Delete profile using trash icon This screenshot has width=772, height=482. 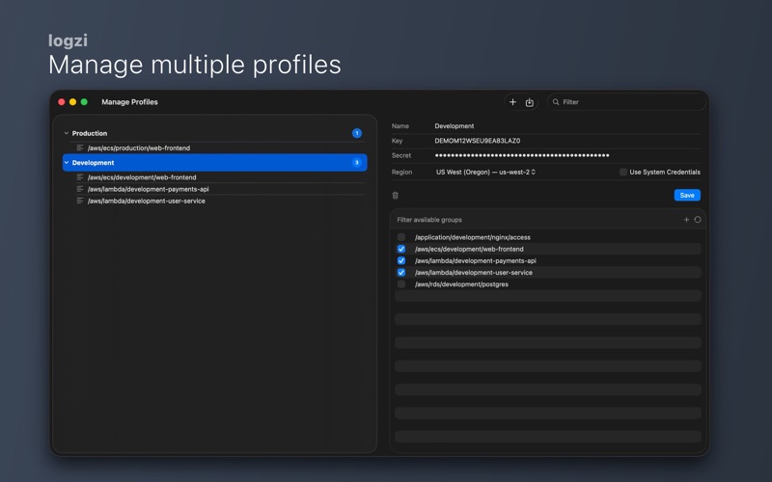tap(395, 196)
